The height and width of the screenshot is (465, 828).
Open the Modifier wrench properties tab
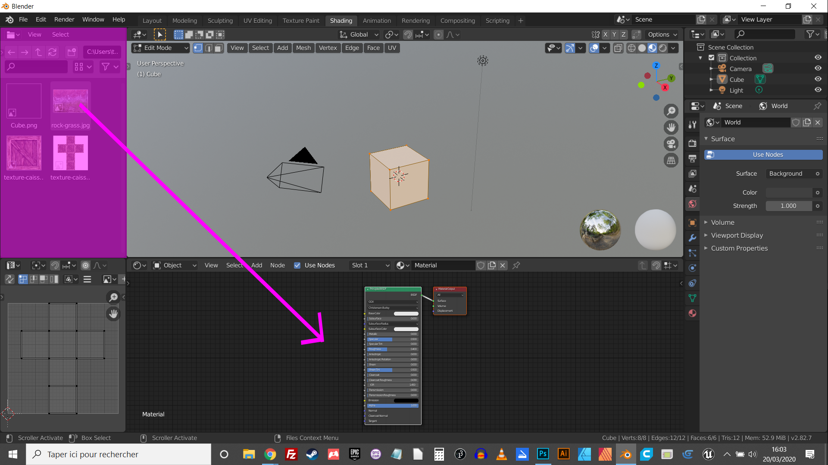click(x=693, y=238)
